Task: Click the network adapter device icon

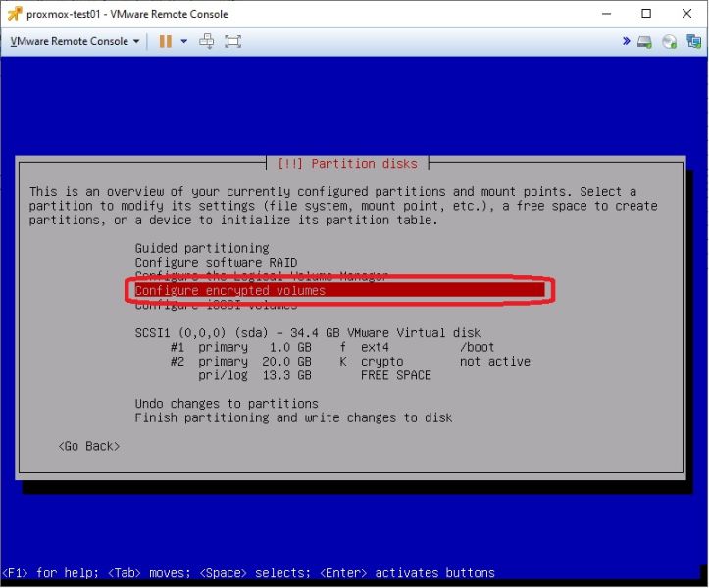Action: click(694, 41)
